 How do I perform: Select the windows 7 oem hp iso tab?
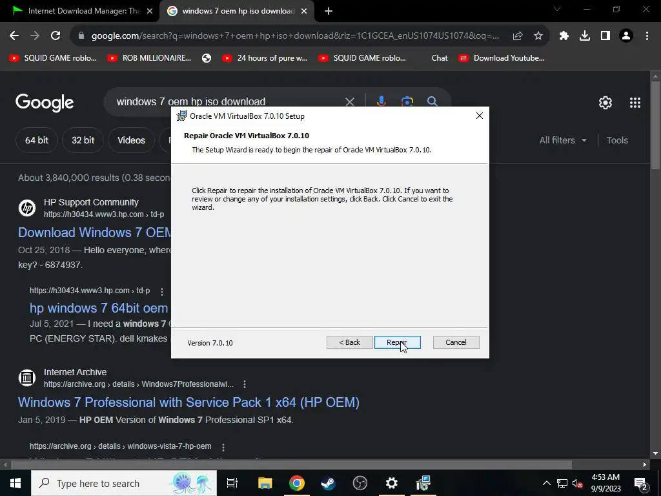click(x=238, y=11)
